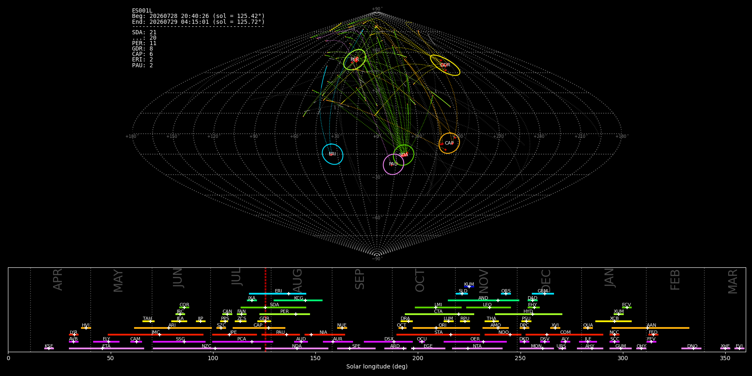Select the violet PAU radiant circle
752x376 pixels.
[393, 164]
